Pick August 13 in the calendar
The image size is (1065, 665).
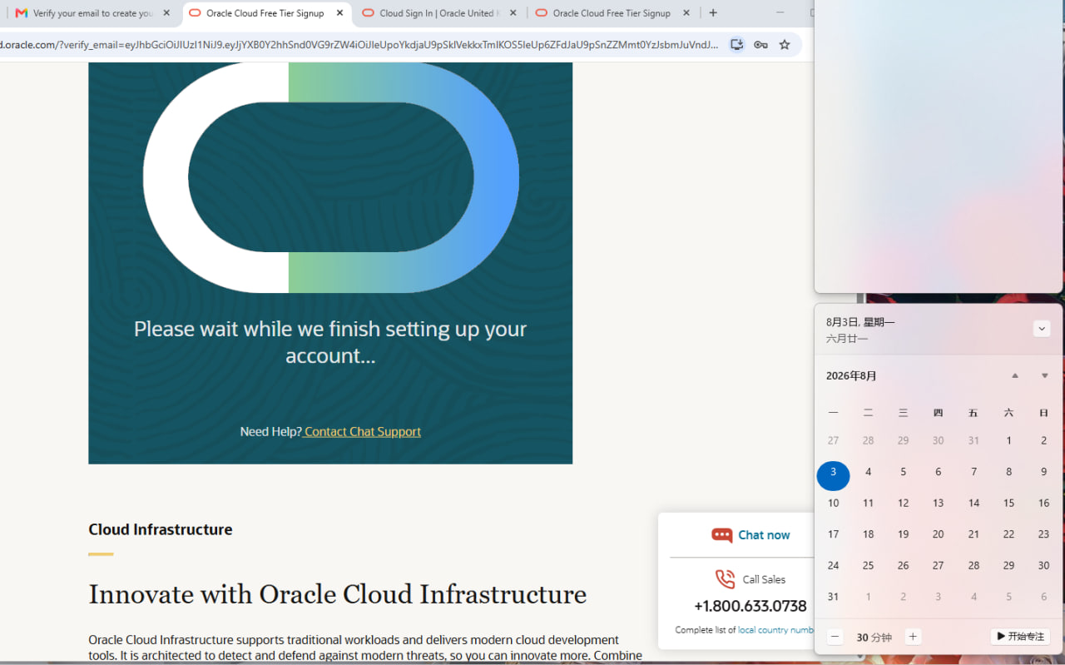(938, 503)
